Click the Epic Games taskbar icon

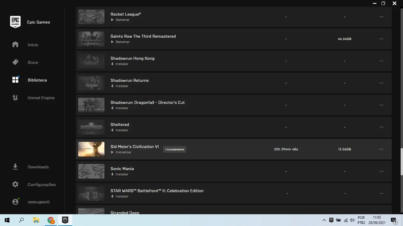pos(65,220)
